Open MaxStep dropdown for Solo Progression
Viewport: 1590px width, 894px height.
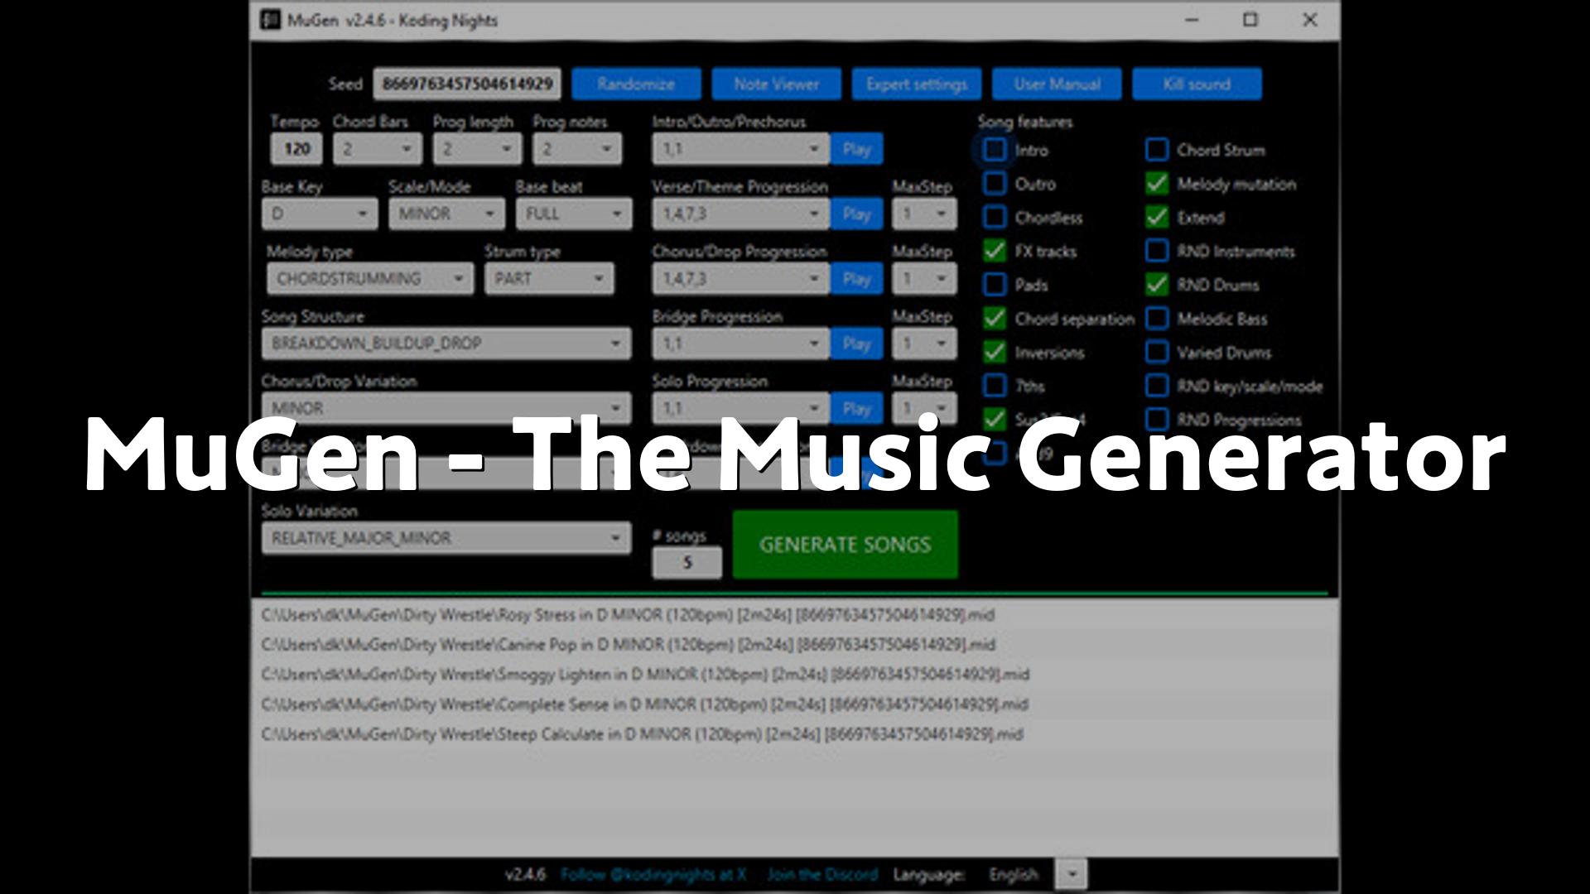(924, 408)
